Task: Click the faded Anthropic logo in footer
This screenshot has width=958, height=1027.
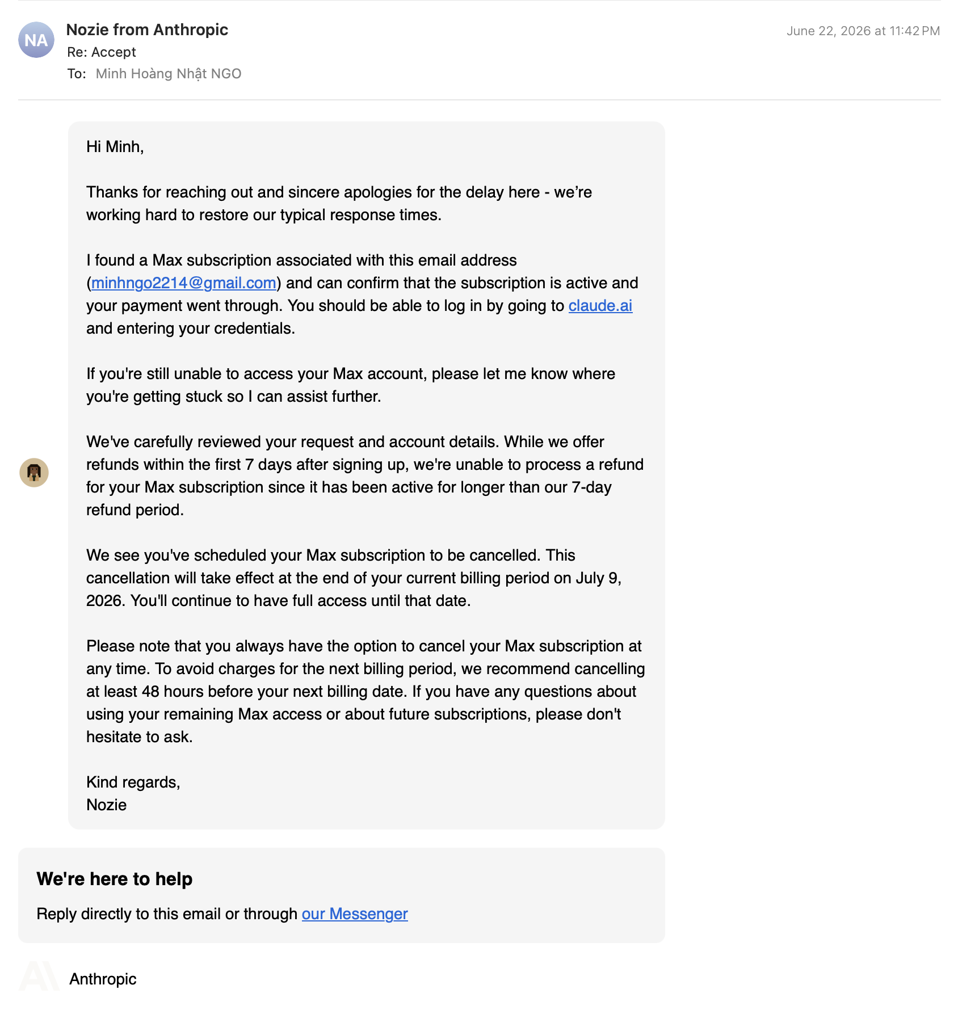Action: click(x=39, y=976)
